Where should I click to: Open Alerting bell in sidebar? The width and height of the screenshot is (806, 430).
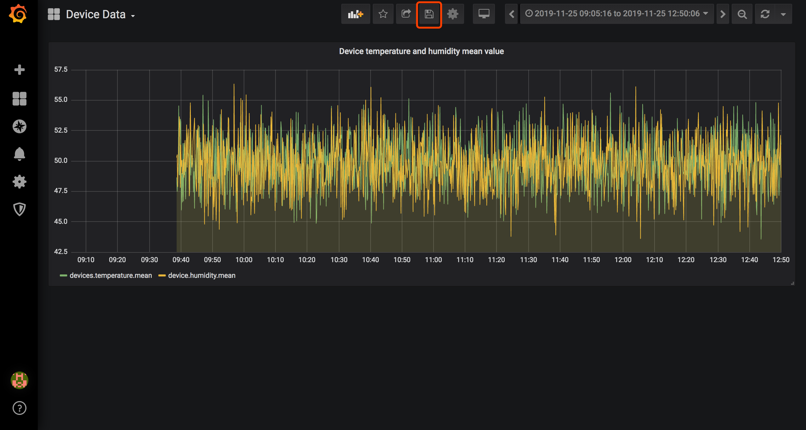tap(19, 154)
